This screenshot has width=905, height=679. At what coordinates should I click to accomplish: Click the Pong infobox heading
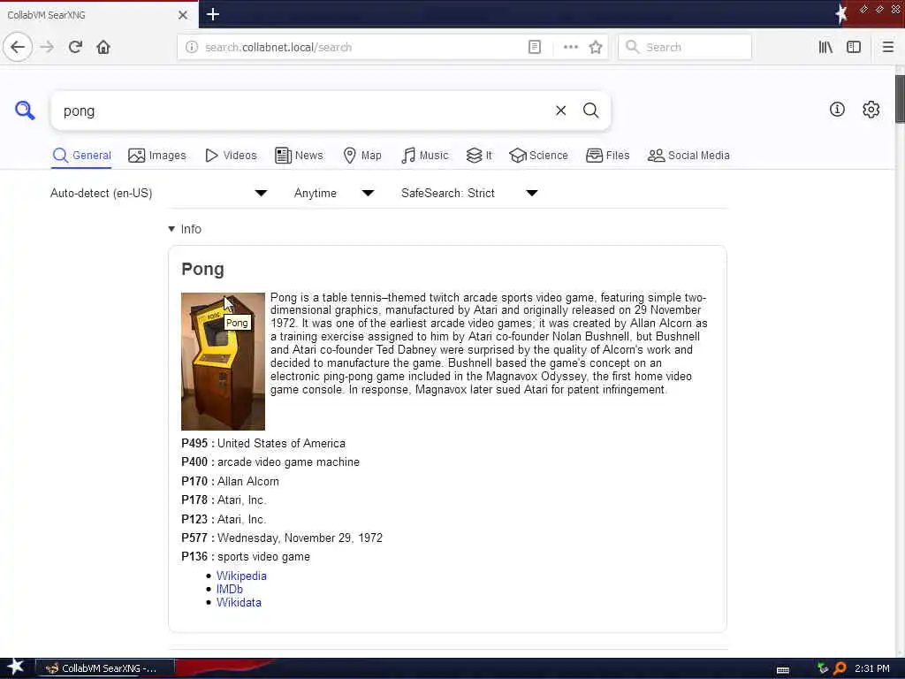pyautogui.click(x=202, y=269)
